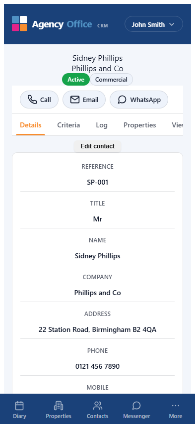Open Properties in the bottom navigation bar
Viewport: 195px width, 424px height.
59,410
